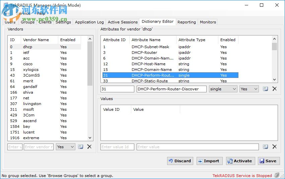Click attributes list scroll up arrow
This screenshot has width=285, height=179.
275,39
